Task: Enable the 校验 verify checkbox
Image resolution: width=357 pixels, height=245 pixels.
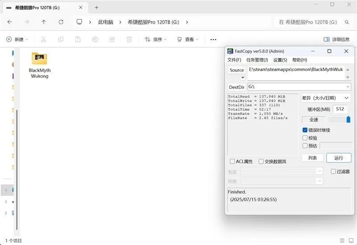Action: tap(305, 138)
